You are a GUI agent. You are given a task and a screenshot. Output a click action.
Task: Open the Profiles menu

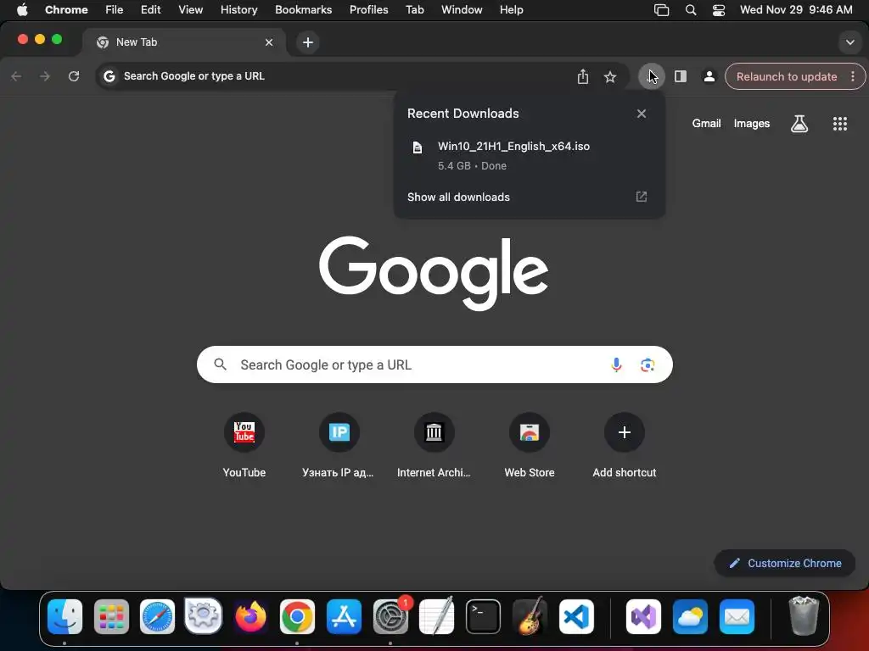pyautogui.click(x=368, y=10)
